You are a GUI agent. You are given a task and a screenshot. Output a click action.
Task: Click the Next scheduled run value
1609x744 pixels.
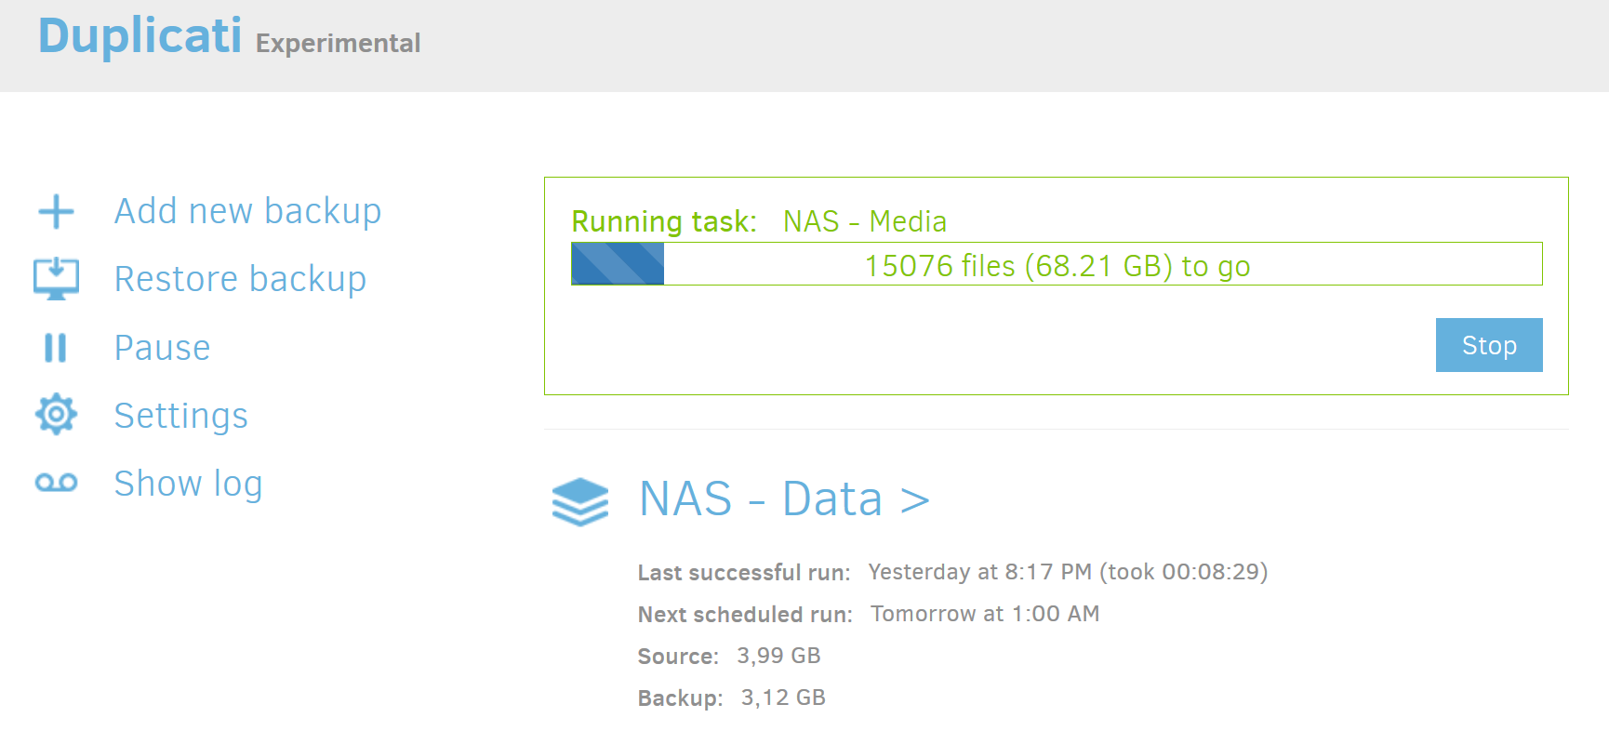(x=985, y=613)
